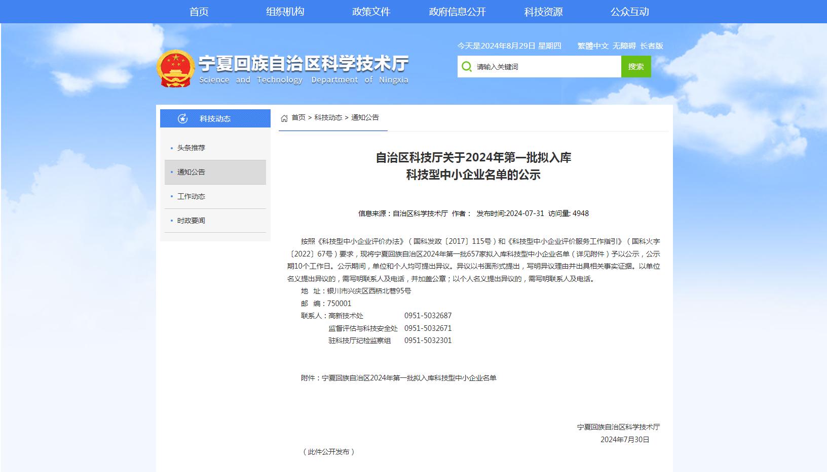Click contact 监督评估与科技安全处
Viewport: 827px width, 472px height.
point(363,328)
